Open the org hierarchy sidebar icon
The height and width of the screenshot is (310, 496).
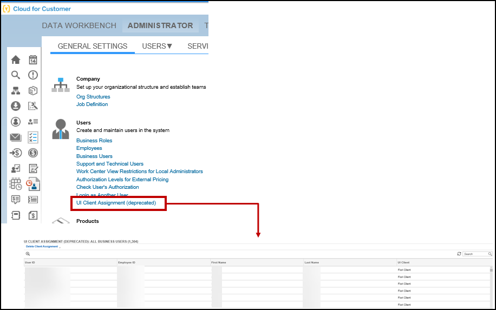click(x=16, y=91)
